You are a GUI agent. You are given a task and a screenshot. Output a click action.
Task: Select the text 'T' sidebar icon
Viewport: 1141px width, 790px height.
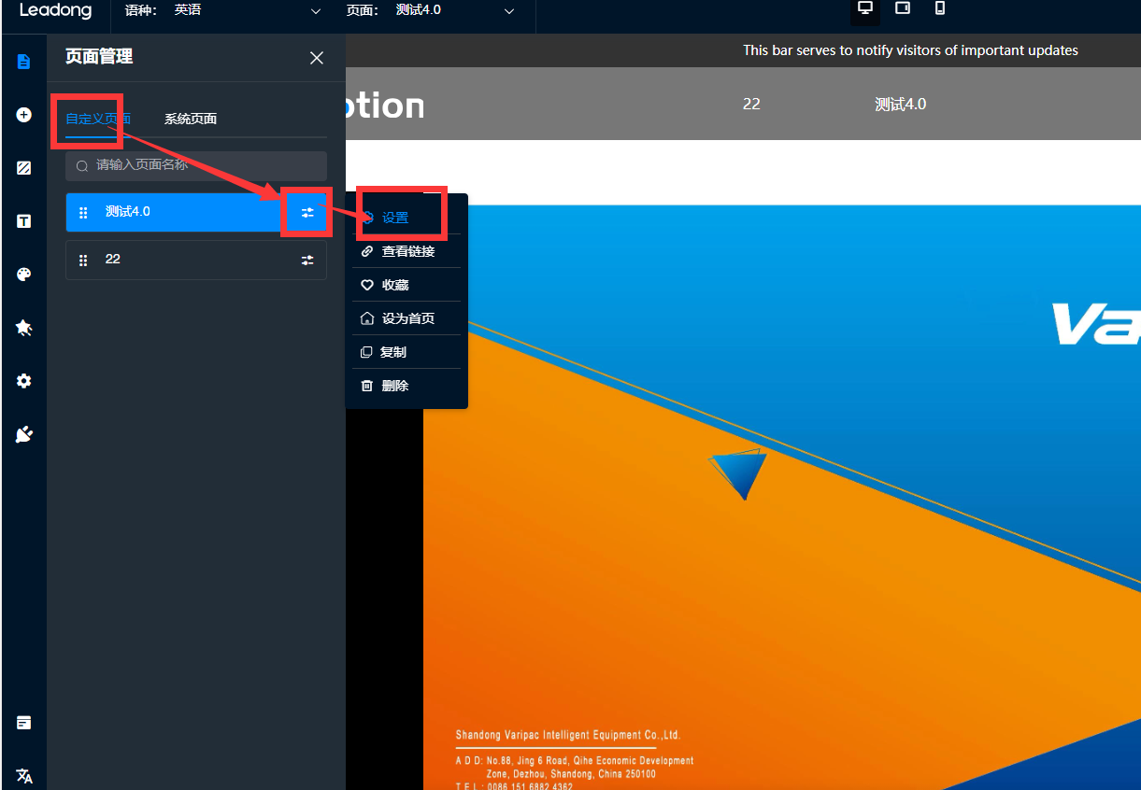[24, 221]
